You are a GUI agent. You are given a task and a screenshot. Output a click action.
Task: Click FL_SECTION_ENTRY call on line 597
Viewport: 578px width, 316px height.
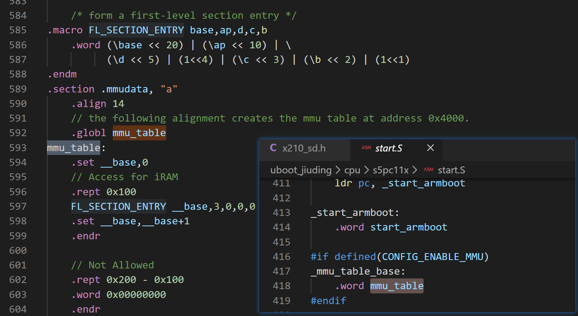click(119, 206)
